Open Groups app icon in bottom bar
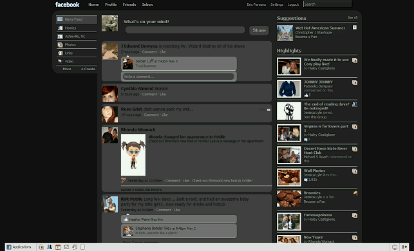 50,247
